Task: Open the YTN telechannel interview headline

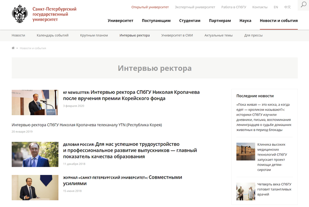Action: 87,125
